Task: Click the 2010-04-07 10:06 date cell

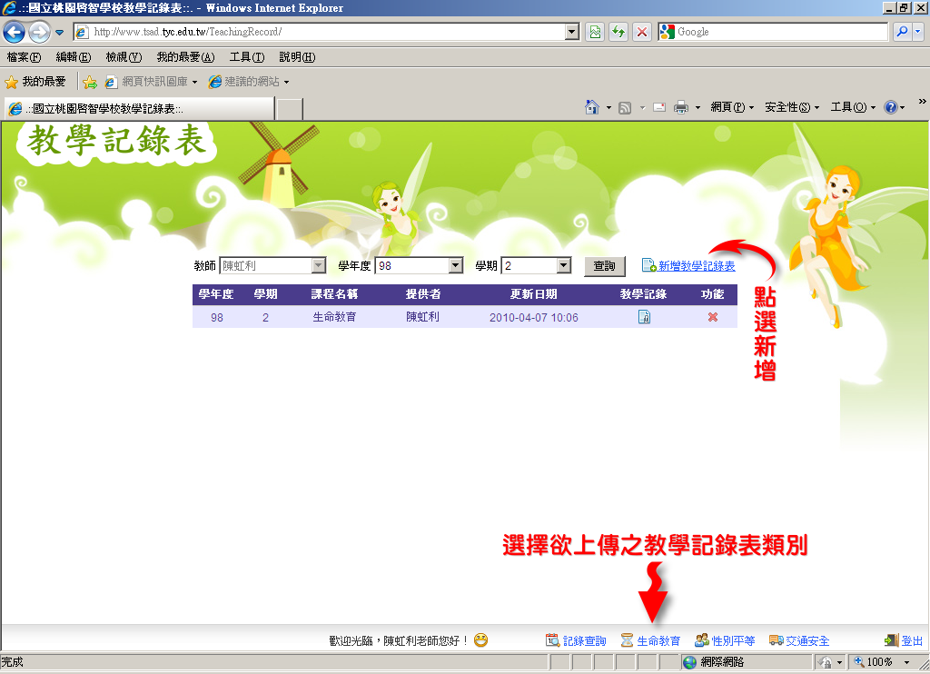Action: 534,317
